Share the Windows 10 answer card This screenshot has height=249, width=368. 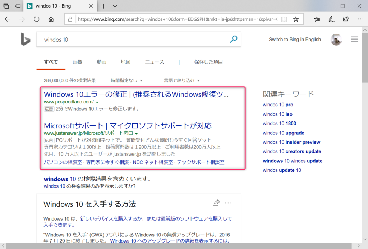(216, 203)
